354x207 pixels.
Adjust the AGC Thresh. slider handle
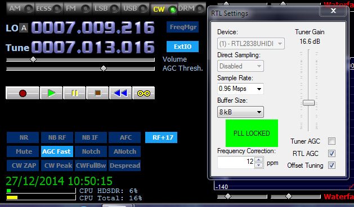coord(104,68)
